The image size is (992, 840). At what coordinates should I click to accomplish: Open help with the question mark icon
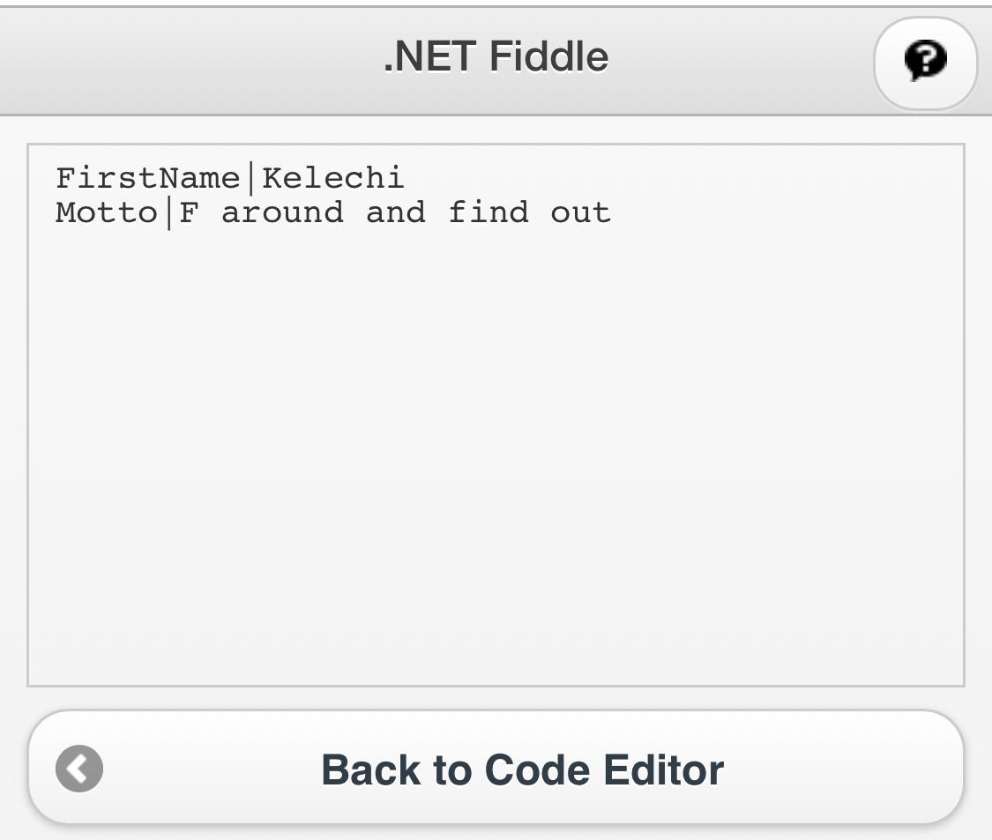pos(925,62)
